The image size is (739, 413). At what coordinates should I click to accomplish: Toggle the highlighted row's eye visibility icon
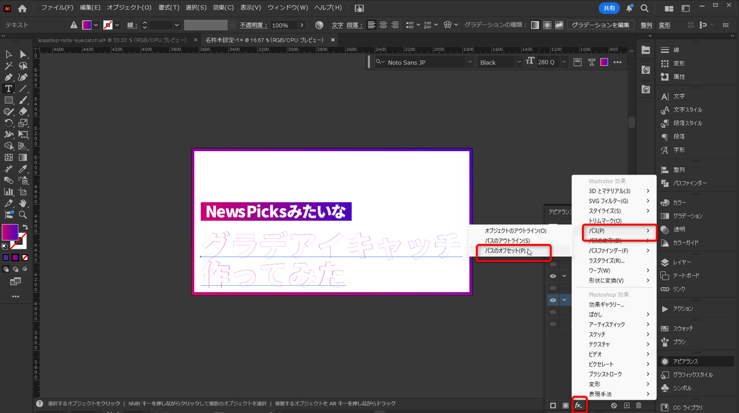pyautogui.click(x=553, y=300)
